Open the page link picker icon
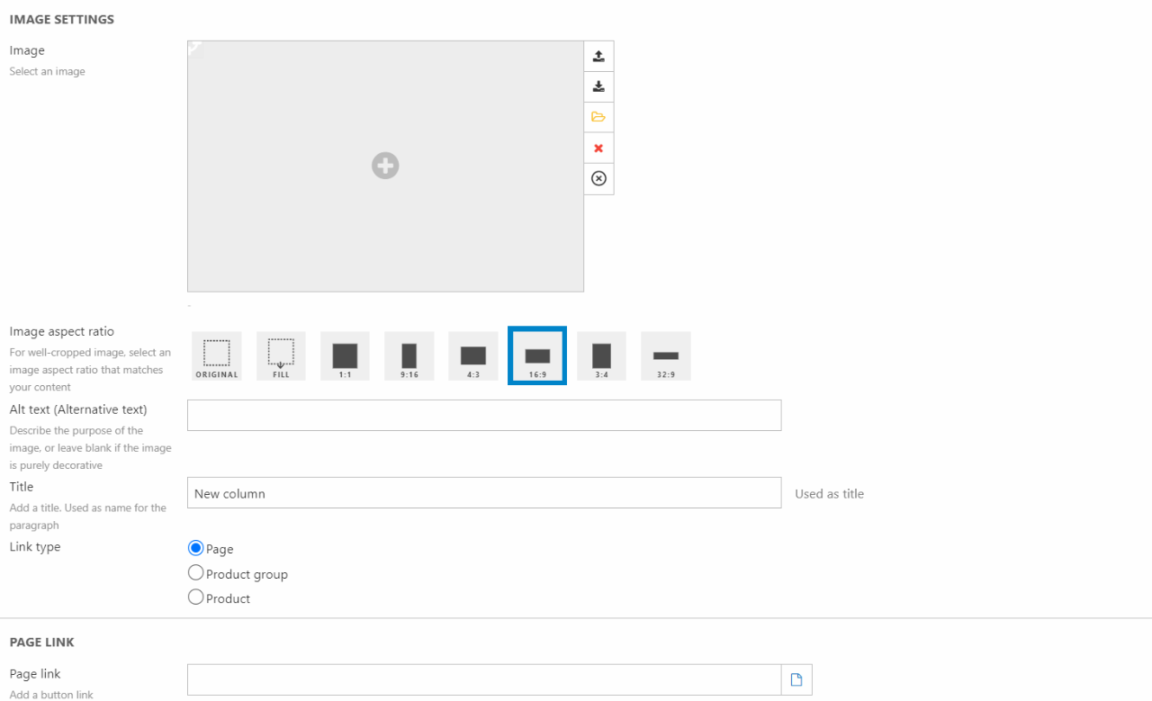The width and height of the screenshot is (1152, 701). tap(796, 679)
